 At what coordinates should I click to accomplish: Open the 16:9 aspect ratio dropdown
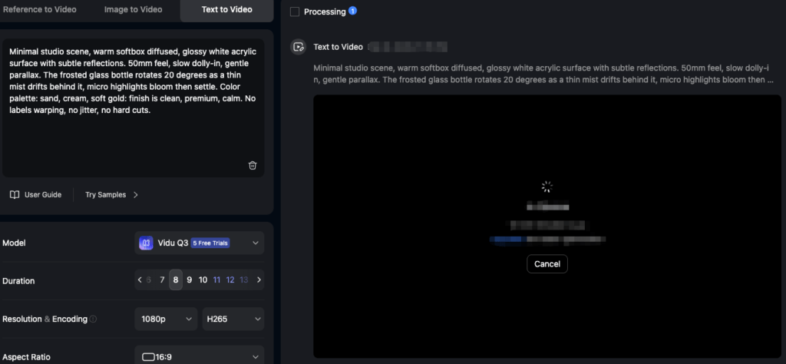click(x=199, y=356)
